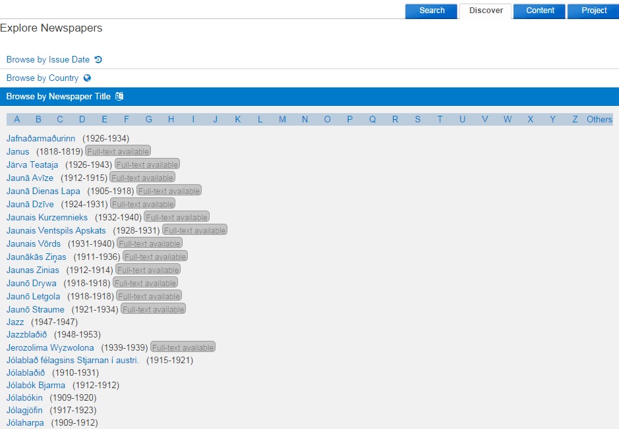
Task: Show titles under letter Z
Action: coord(575,119)
